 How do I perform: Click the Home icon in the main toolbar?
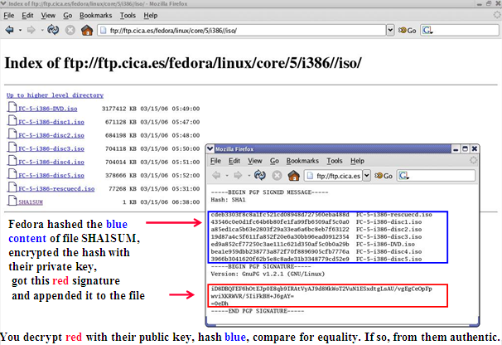pos(88,30)
